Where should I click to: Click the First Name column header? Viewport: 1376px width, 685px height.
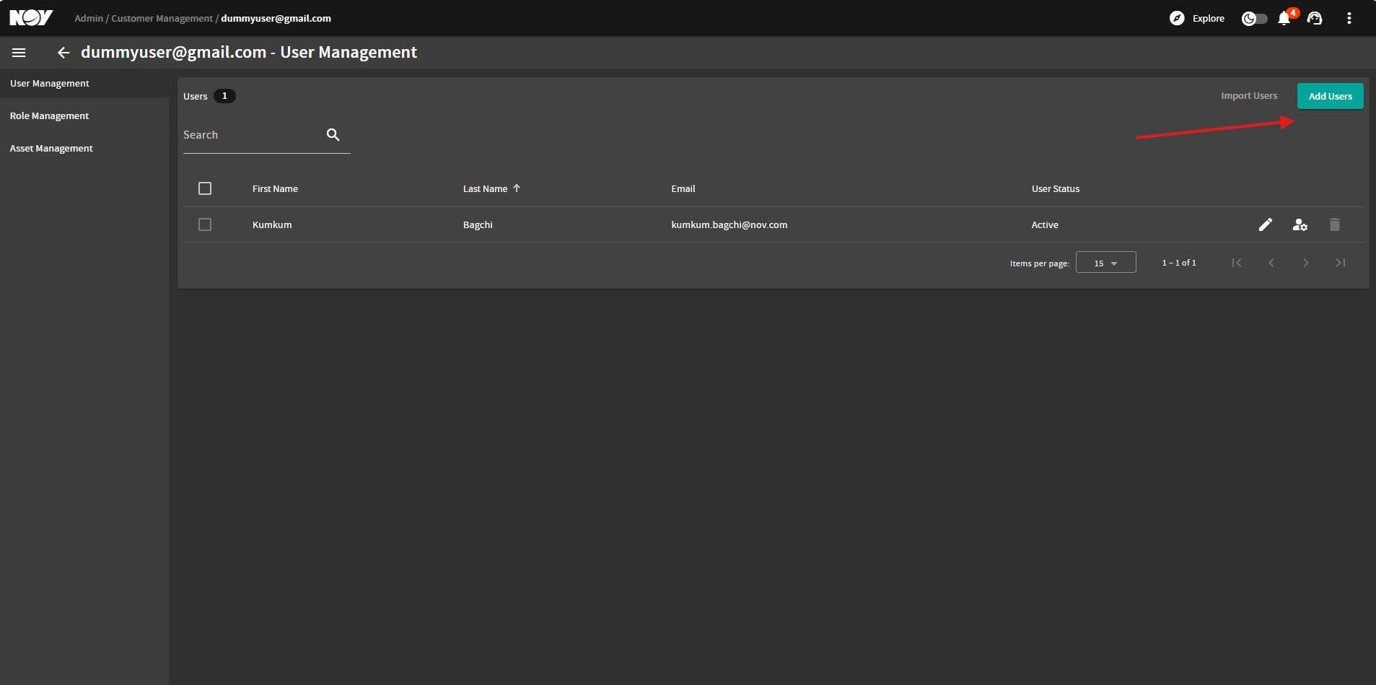point(275,189)
